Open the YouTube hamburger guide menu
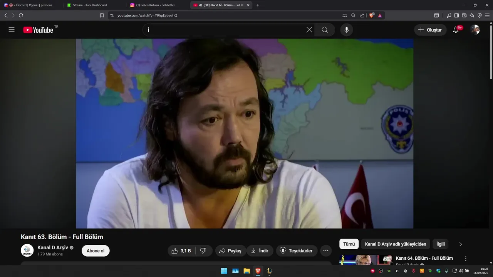 coord(12,30)
